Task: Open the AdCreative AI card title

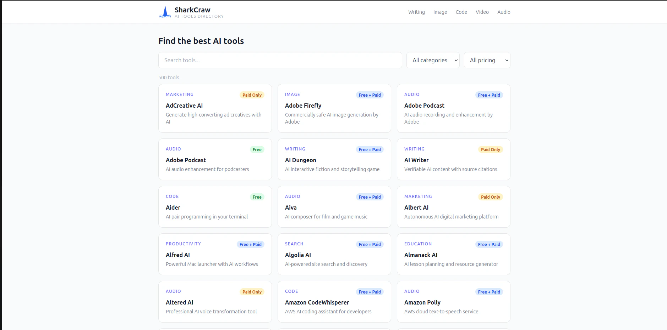Action: (184, 106)
